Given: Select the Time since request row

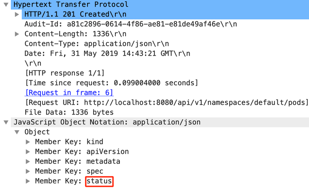Looking at the screenshot, I should tap(111, 83).
